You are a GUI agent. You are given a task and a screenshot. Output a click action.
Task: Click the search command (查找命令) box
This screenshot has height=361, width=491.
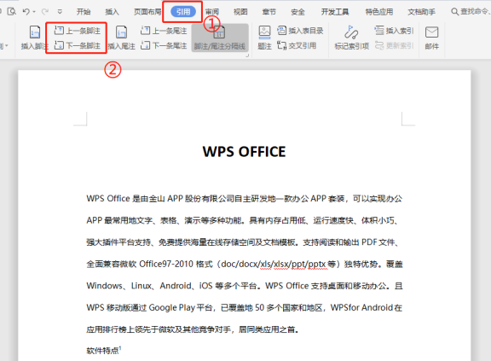click(x=471, y=12)
